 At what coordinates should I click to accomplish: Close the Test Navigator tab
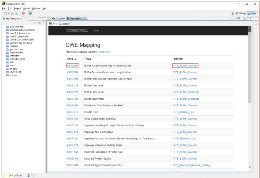coord(23,18)
